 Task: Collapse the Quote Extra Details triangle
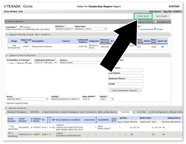coord(7,56)
